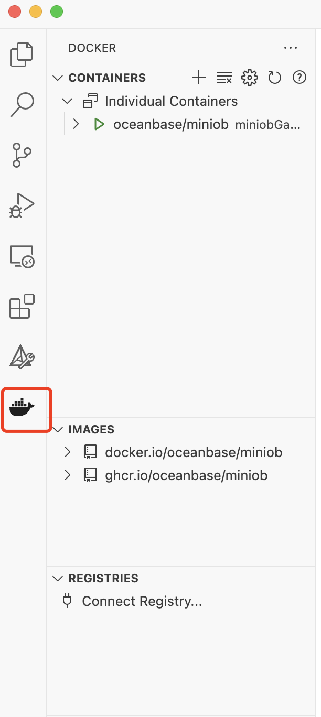Open the Source Control icon
321x717 pixels.
tap(21, 154)
